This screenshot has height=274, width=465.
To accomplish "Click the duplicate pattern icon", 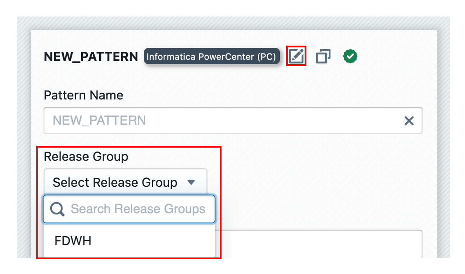I will click(323, 56).
